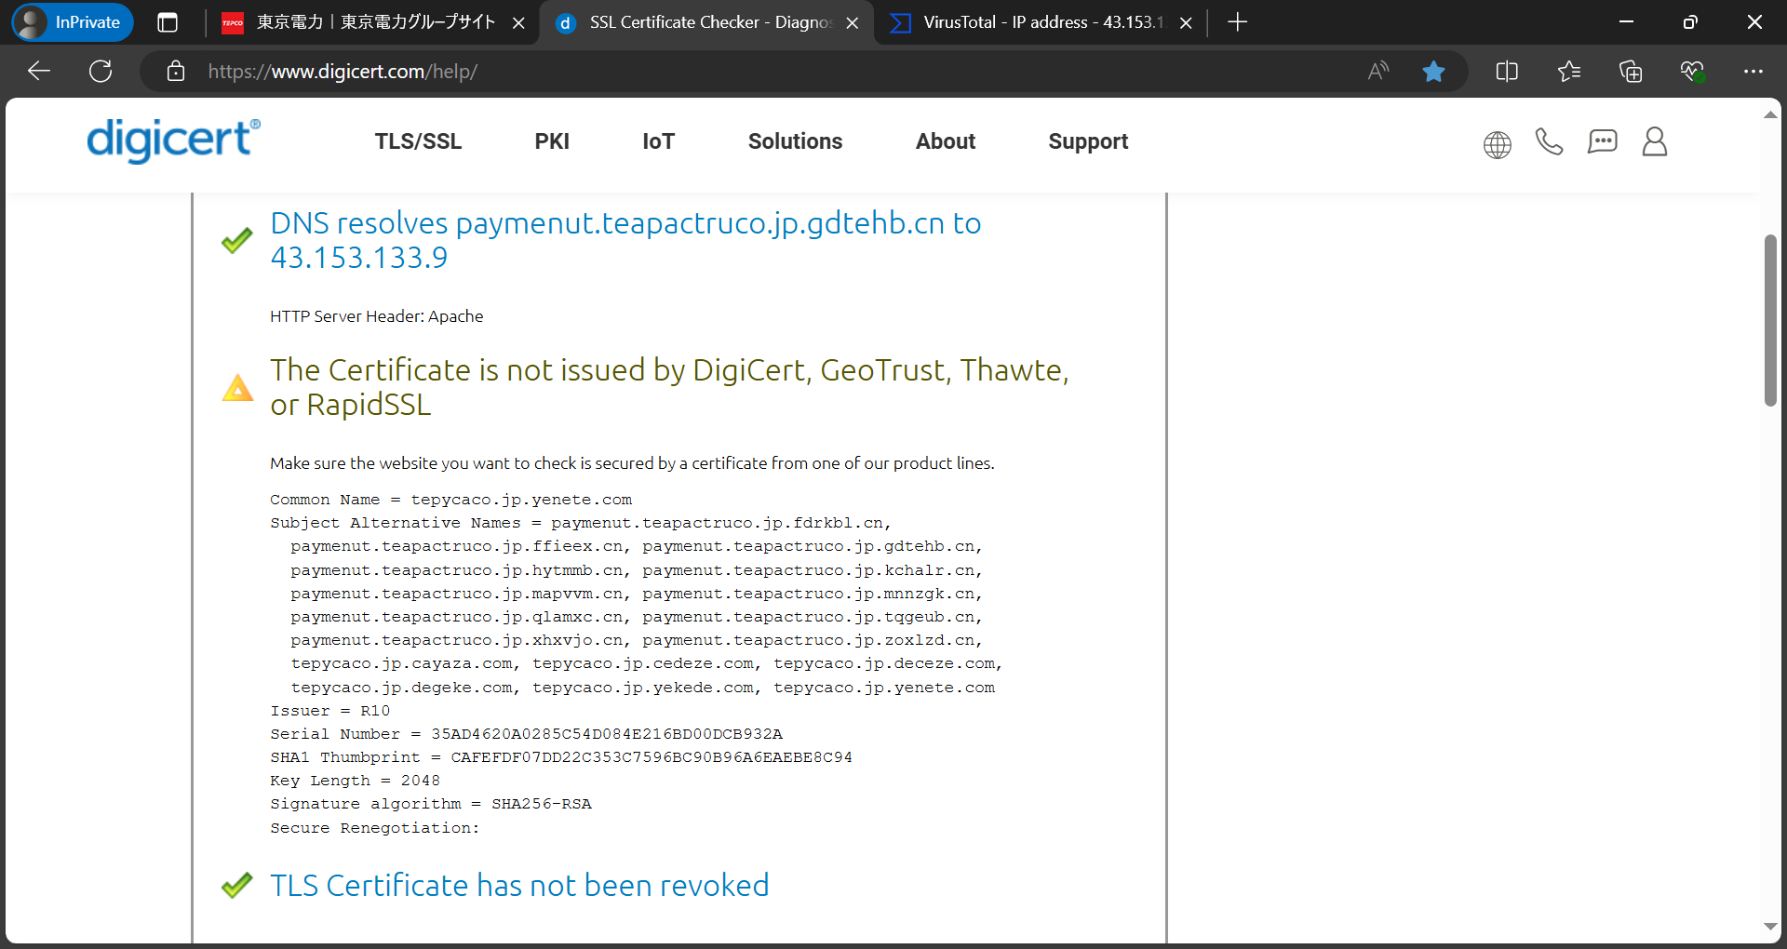Open Browser essentials heart icon
Screen dimensions: 1787x949
[1692, 71]
